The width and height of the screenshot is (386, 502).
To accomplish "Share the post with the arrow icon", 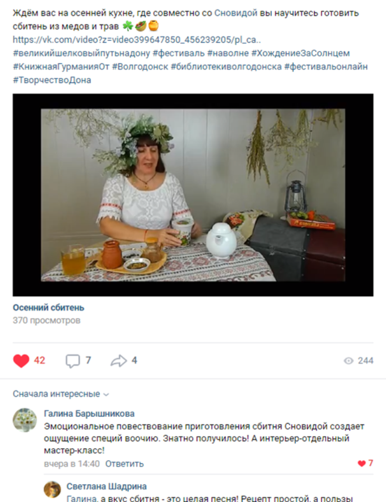I will [119, 361].
